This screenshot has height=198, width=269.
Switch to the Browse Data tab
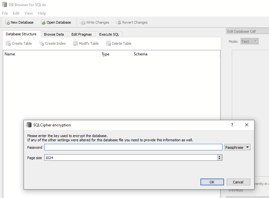pos(54,34)
